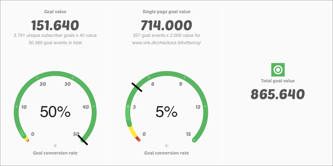This screenshot has width=333, height=166.
Task: Click the "Total goal value" label
Action: 278,81
